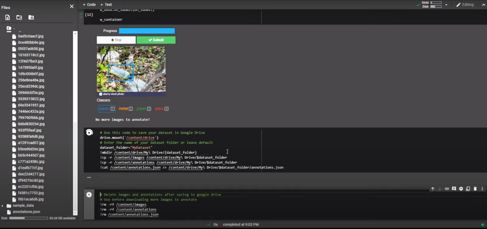Click the refresh folder icon in Files

(19, 17)
